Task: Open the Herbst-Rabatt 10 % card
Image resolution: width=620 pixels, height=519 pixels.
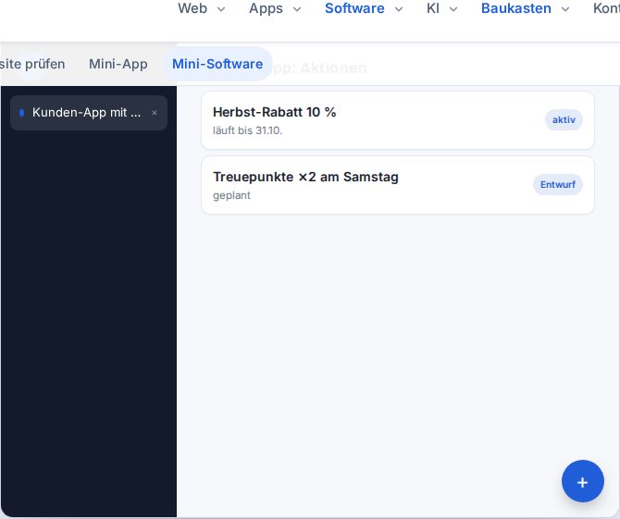Action: [398, 120]
